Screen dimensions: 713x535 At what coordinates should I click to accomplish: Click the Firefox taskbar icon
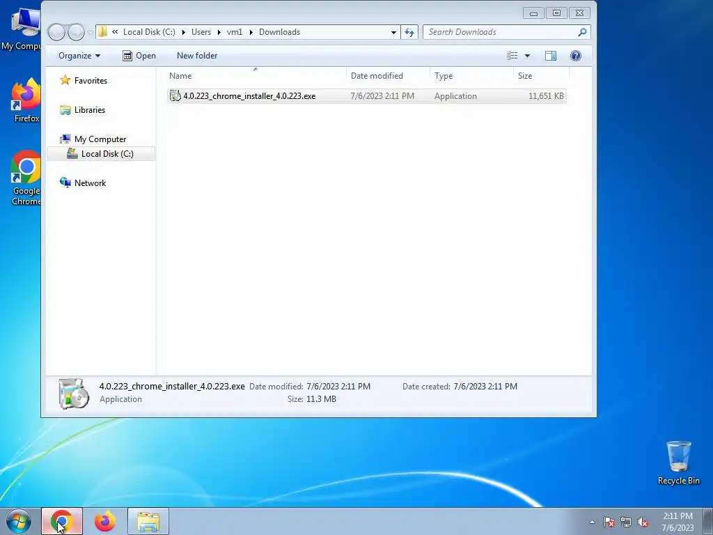(105, 521)
